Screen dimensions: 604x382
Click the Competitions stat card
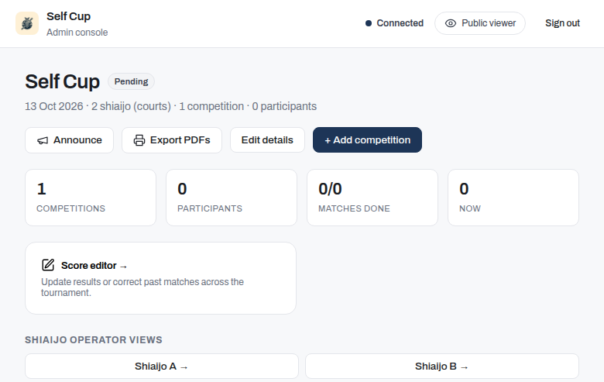pyautogui.click(x=91, y=198)
